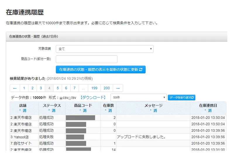Sort by the 在庫連携日 column header

[208, 106]
